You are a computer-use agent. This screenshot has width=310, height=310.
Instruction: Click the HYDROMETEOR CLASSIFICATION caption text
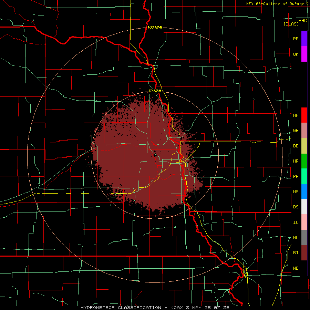pos(121,308)
